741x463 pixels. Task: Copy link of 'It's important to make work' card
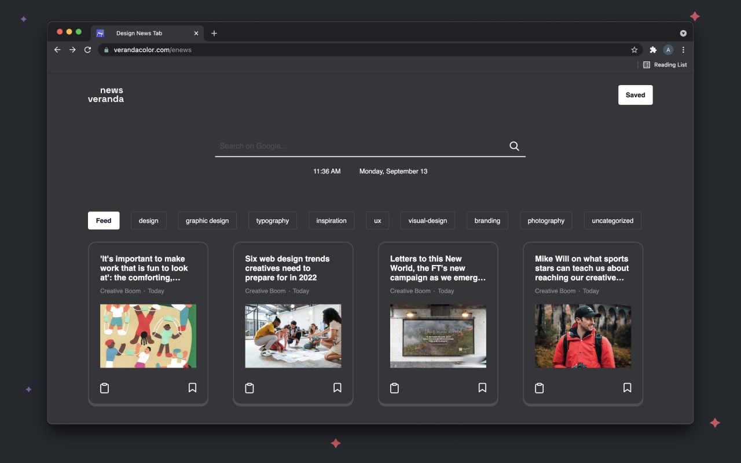tap(105, 388)
